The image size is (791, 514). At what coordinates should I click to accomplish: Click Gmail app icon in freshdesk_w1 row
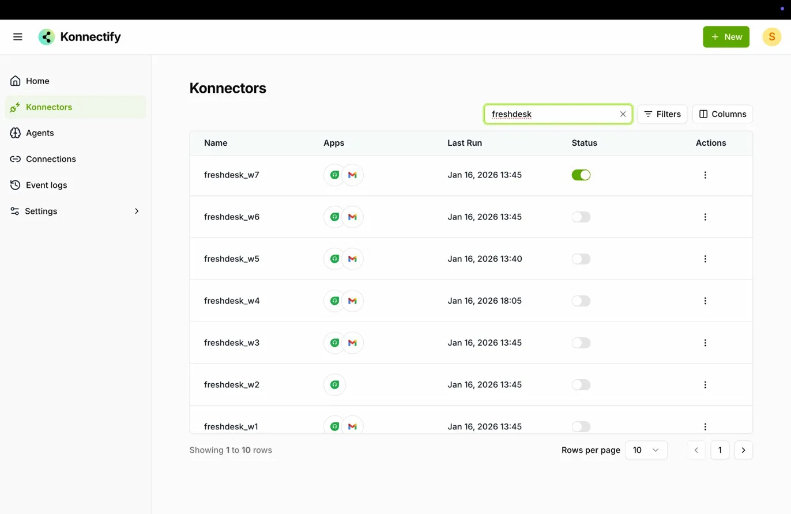tap(353, 425)
